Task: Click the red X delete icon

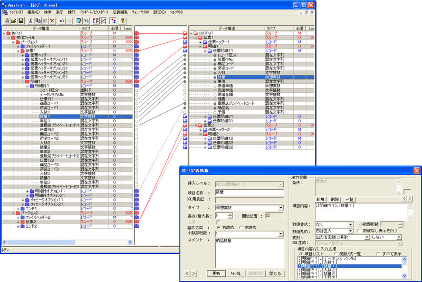Action: click(52, 20)
